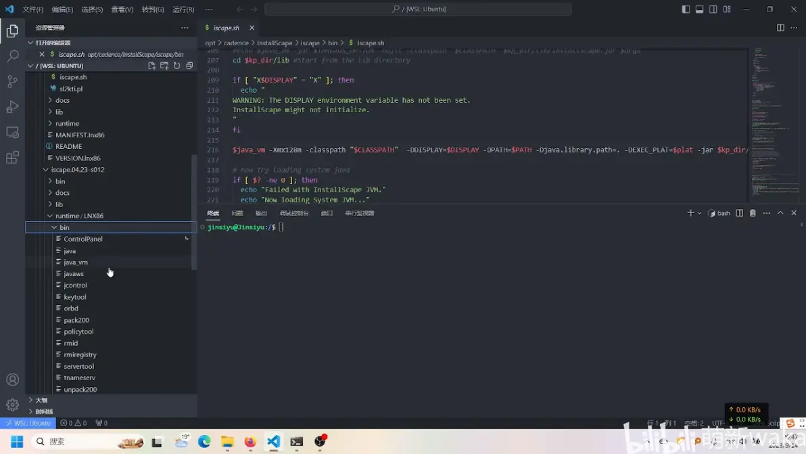
Task: Click the New File icon in the explorer
Action: click(151, 66)
